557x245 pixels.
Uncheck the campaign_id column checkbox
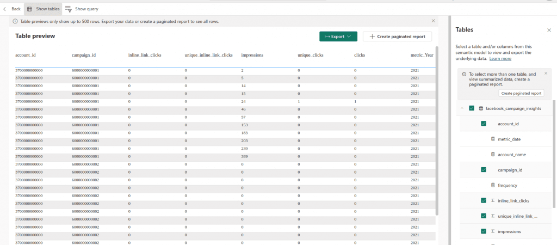(484, 170)
